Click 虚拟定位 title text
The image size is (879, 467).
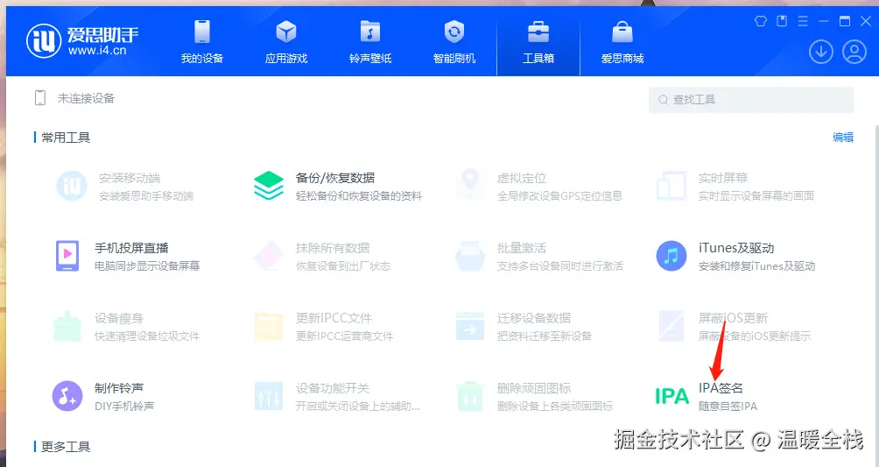(x=521, y=178)
